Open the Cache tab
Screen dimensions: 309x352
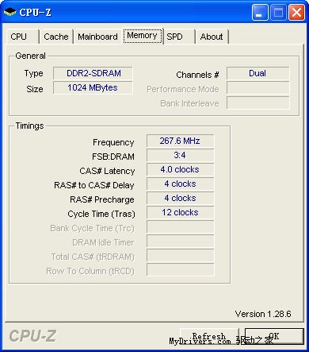(x=56, y=37)
